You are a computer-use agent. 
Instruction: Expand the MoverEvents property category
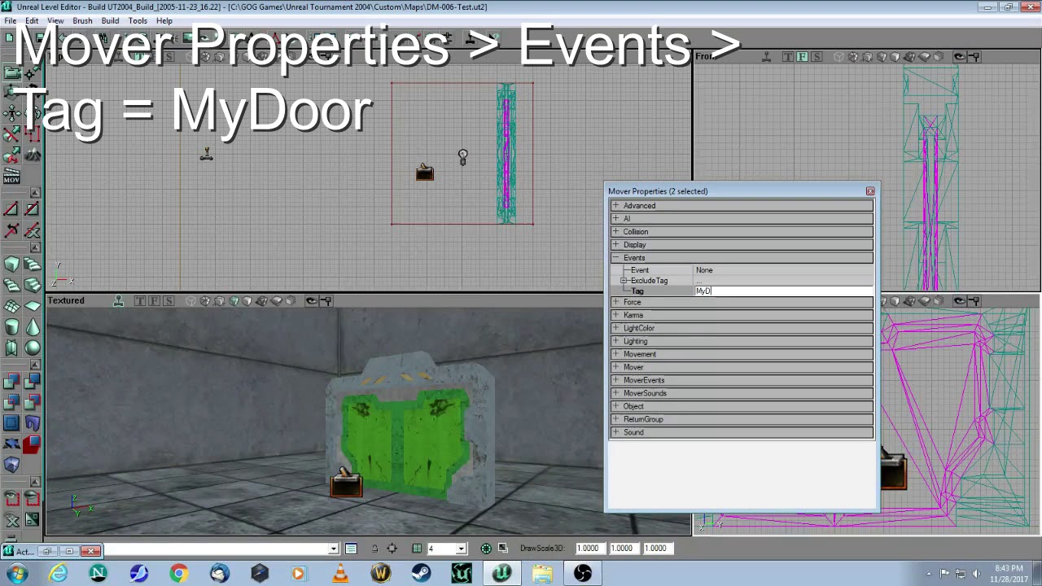[x=615, y=380]
